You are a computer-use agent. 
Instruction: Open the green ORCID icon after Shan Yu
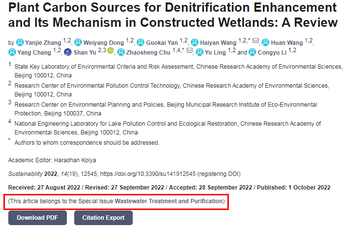pyautogui.click(x=110, y=52)
